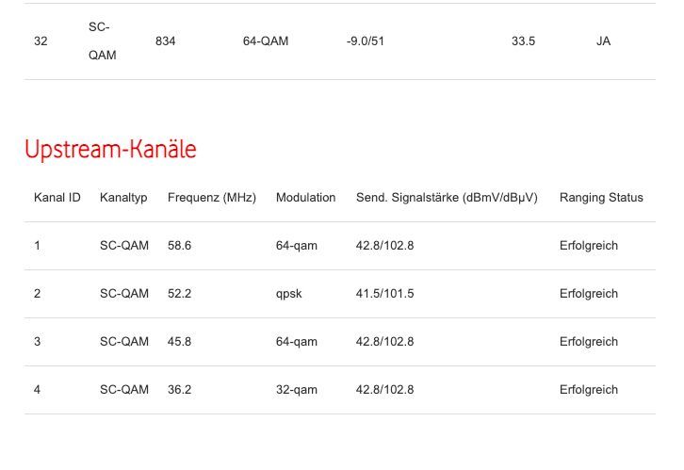The height and width of the screenshot is (470, 684).
Task: Click the 52.2 frequency value
Action: click(179, 294)
